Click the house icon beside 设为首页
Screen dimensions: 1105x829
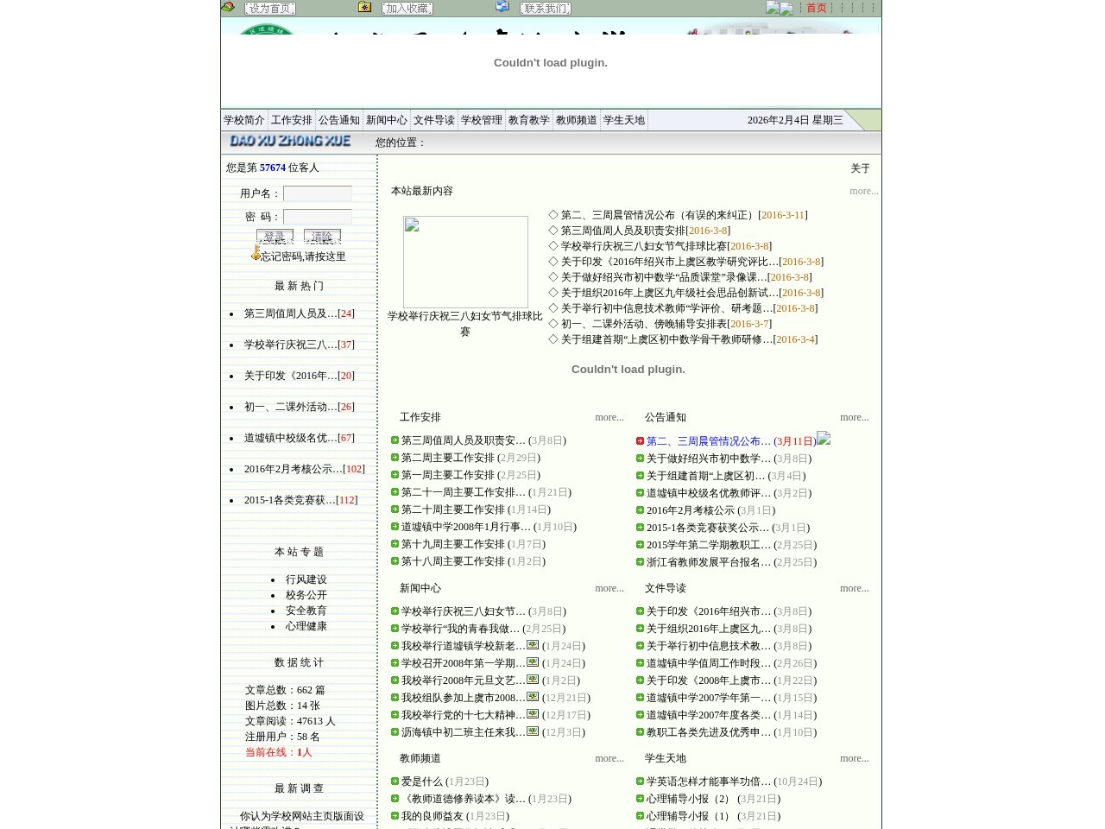tap(228, 7)
